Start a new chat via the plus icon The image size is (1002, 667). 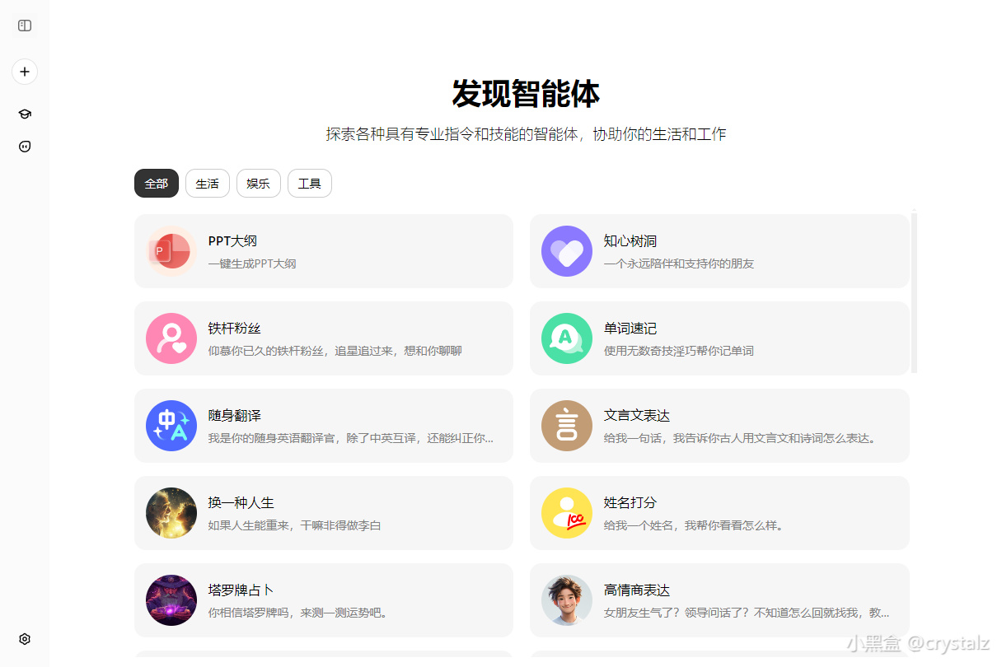[x=24, y=72]
